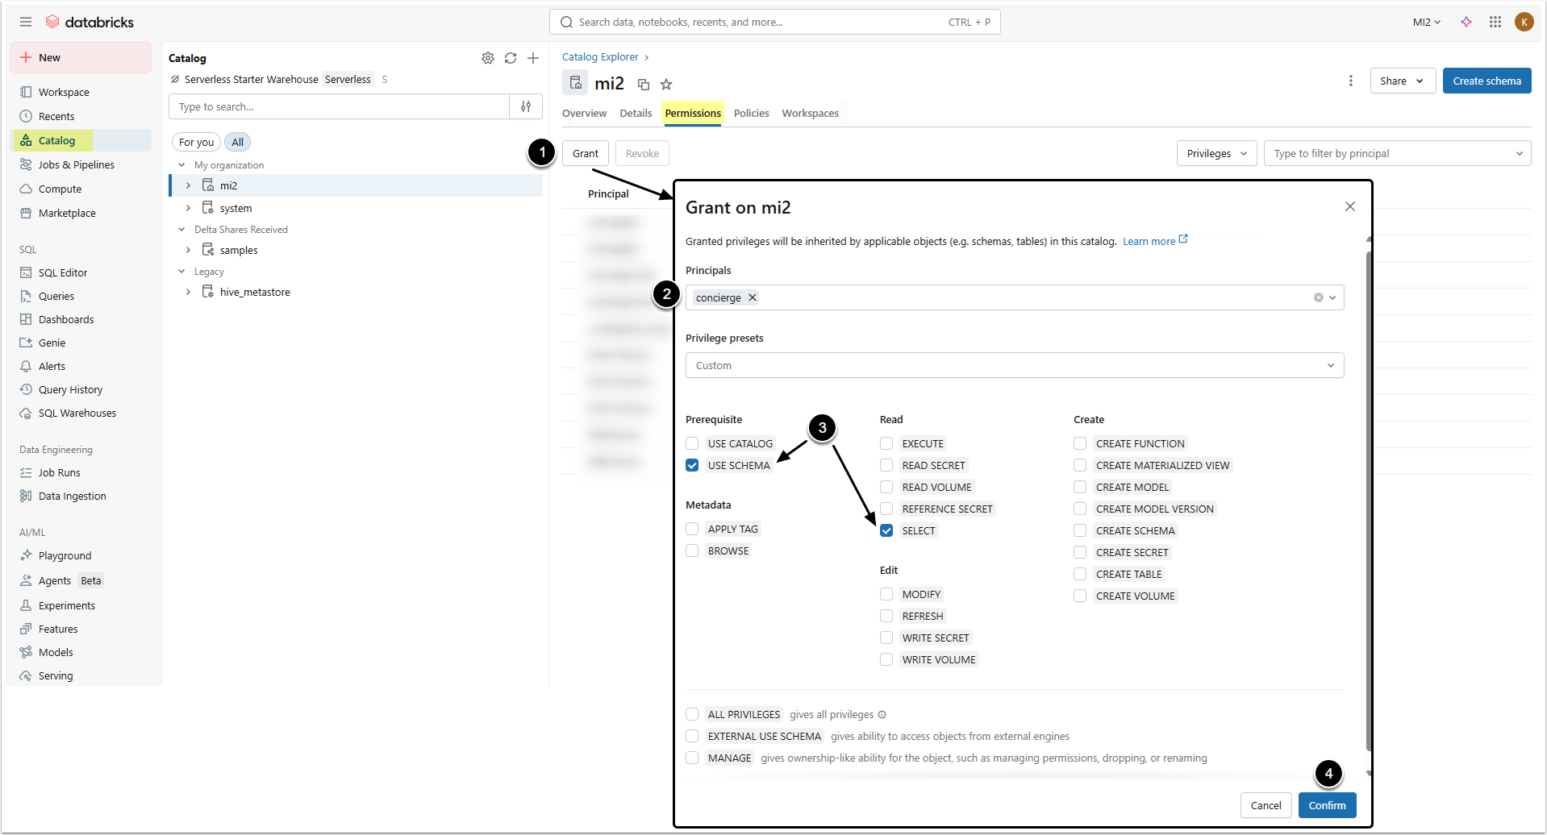Click the catalog settings gear icon
Screen dimensions: 1547x835
click(488, 58)
